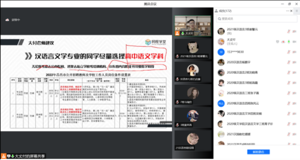Click the camera-off icon for 153****9830

(294, 52)
